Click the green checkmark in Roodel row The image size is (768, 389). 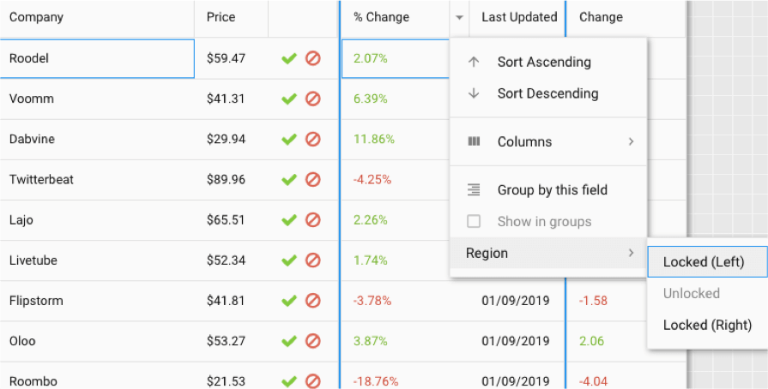point(289,59)
